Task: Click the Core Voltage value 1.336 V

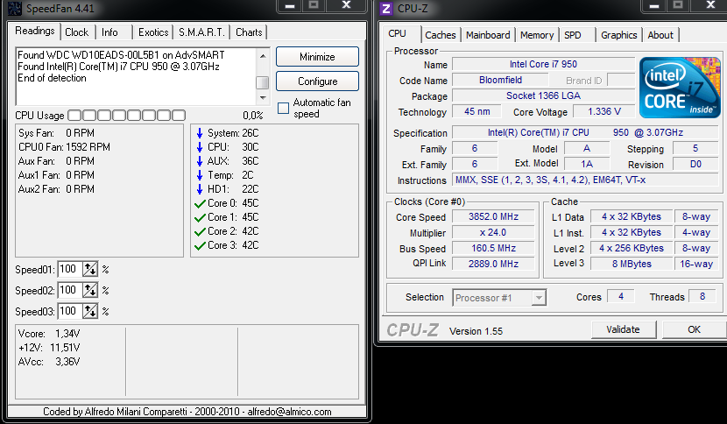Action: (604, 111)
